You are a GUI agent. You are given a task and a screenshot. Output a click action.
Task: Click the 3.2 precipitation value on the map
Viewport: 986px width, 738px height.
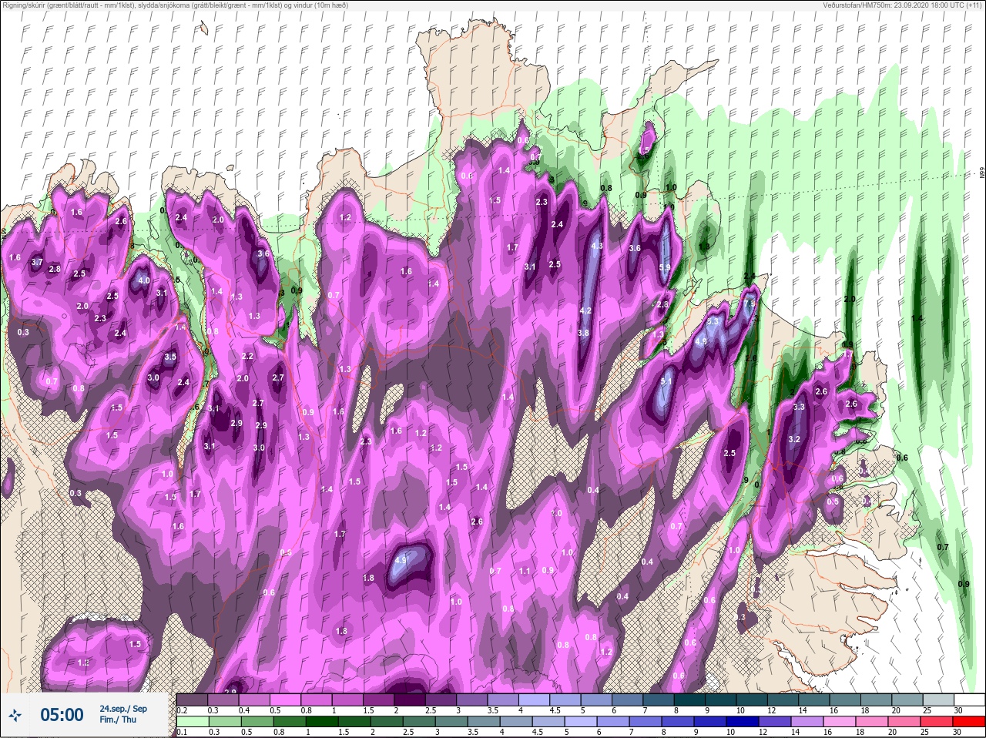click(x=795, y=439)
